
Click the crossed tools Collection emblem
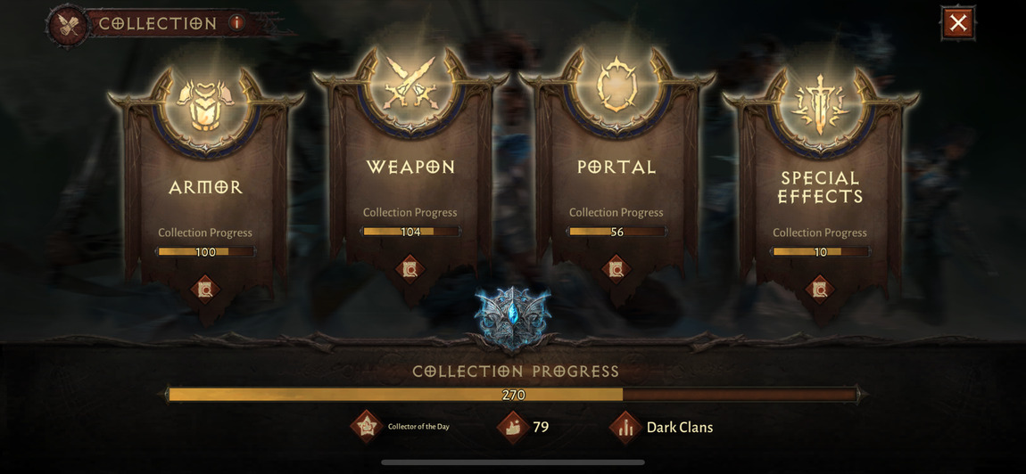[68, 26]
